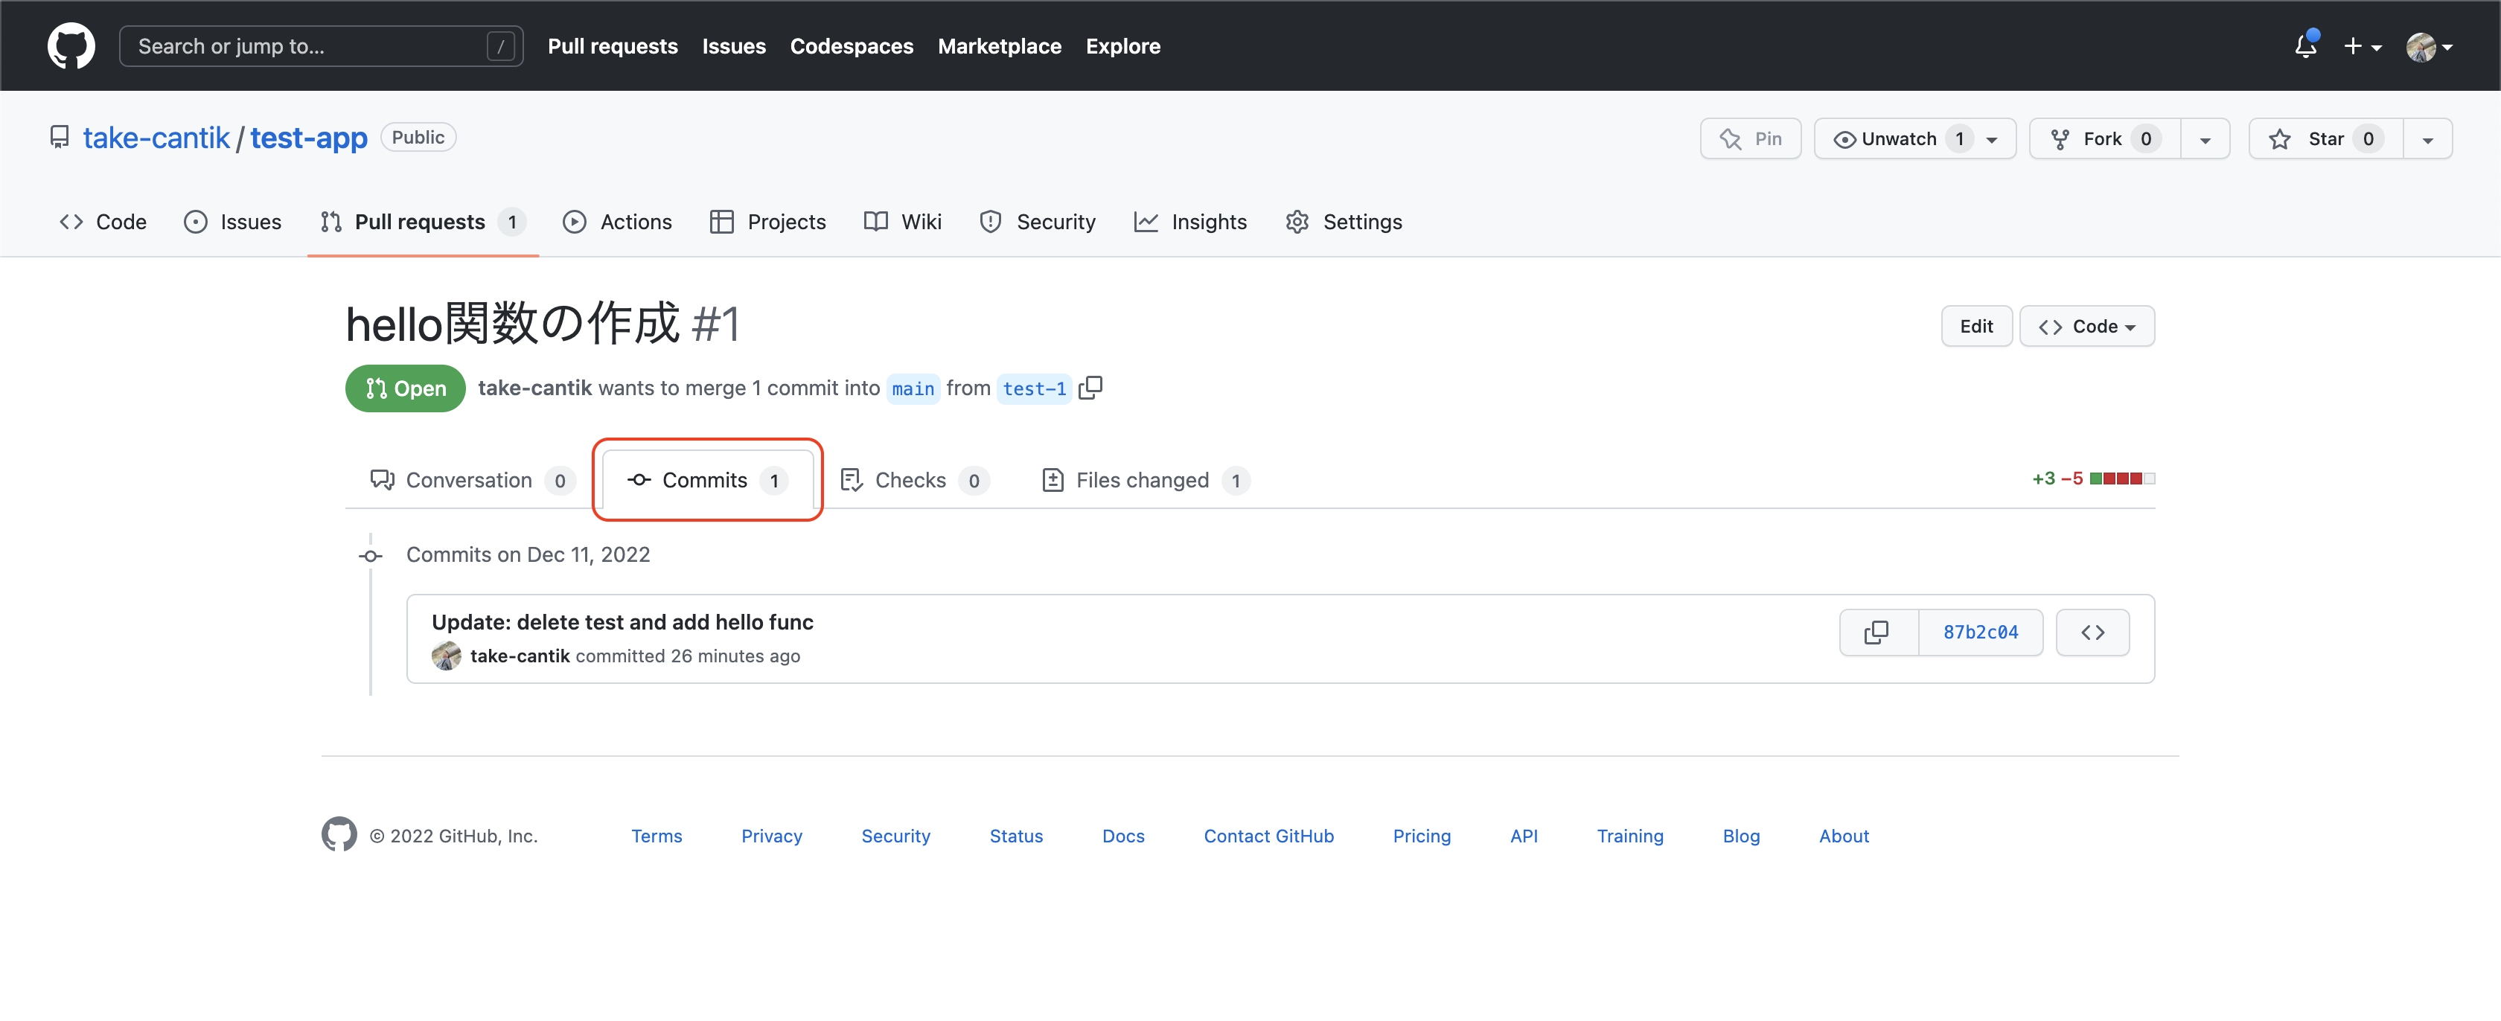Browse repository at this commit

click(2092, 633)
